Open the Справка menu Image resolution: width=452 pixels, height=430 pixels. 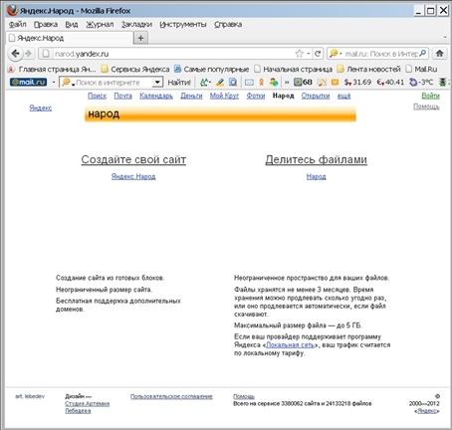pos(228,24)
